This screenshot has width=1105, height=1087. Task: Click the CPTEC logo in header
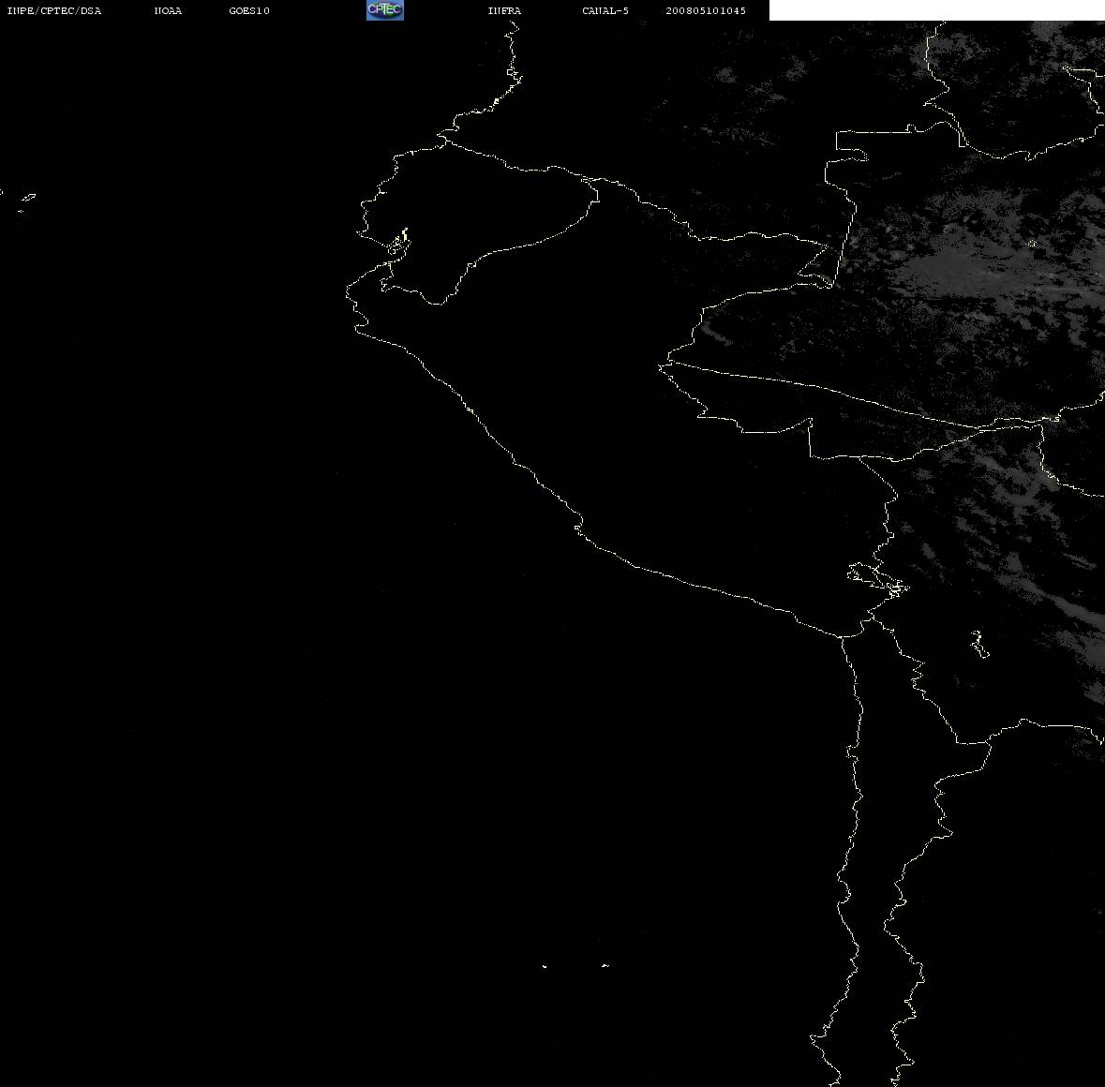click(385, 10)
